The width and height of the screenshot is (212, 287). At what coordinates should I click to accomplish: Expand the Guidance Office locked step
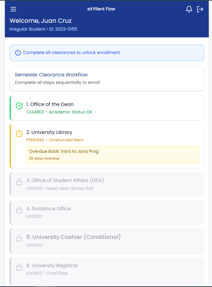(107, 212)
